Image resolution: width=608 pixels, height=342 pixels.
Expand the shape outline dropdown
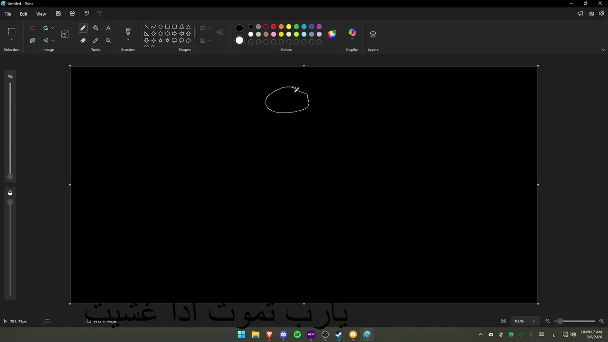pos(209,28)
